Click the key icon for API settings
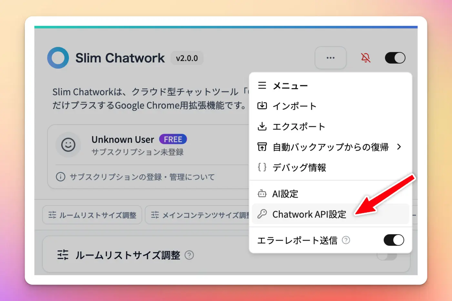The image size is (452, 301). [x=262, y=214]
